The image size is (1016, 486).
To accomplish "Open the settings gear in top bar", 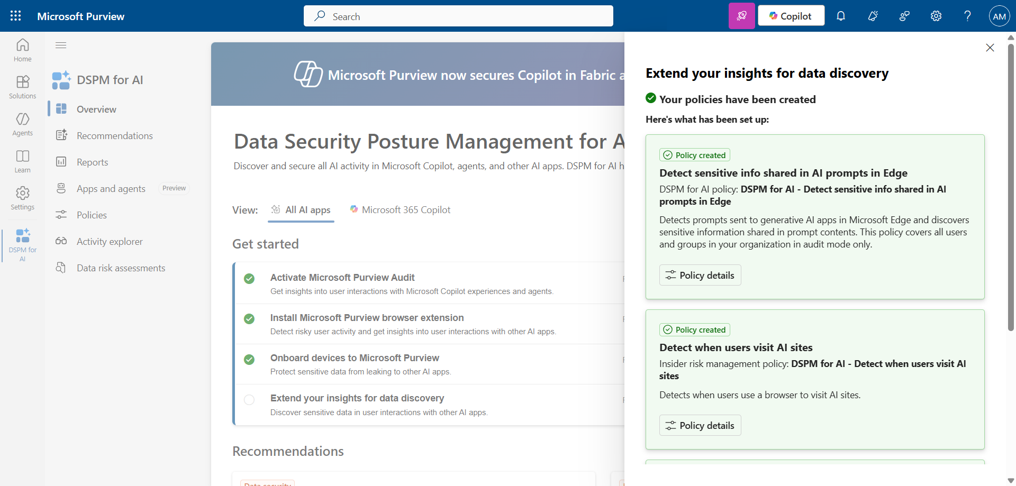I will pos(936,16).
